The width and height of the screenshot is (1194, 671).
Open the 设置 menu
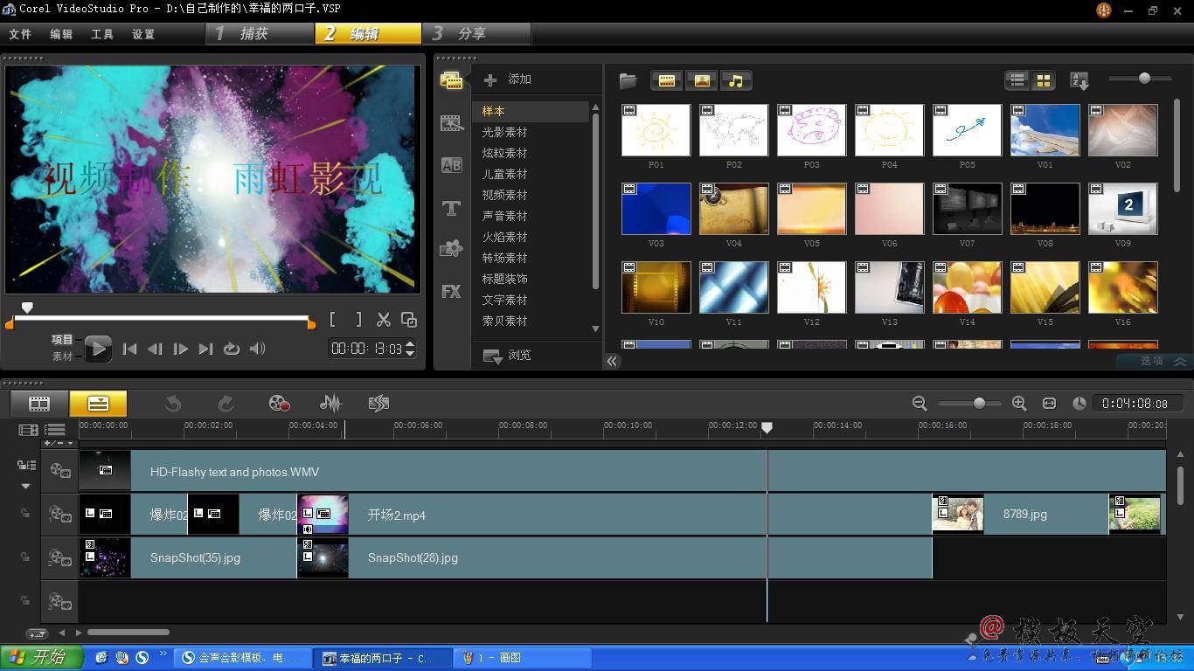tap(143, 34)
